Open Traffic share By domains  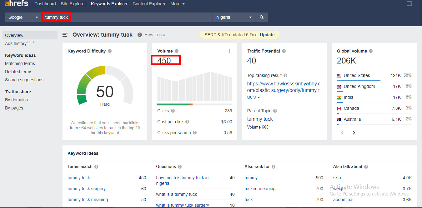pyautogui.click(x=17, y=100)
